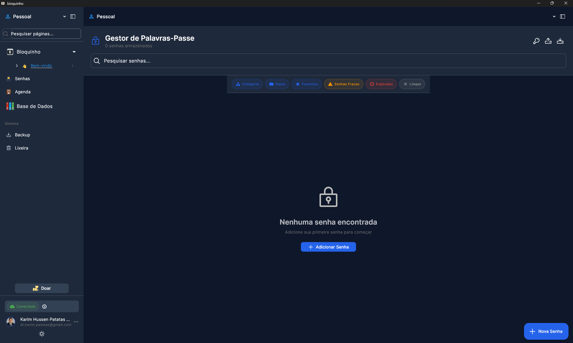Enable the Expiradas filter
The width and height of the screenshot is (573, 343).
tap(381, 84)
